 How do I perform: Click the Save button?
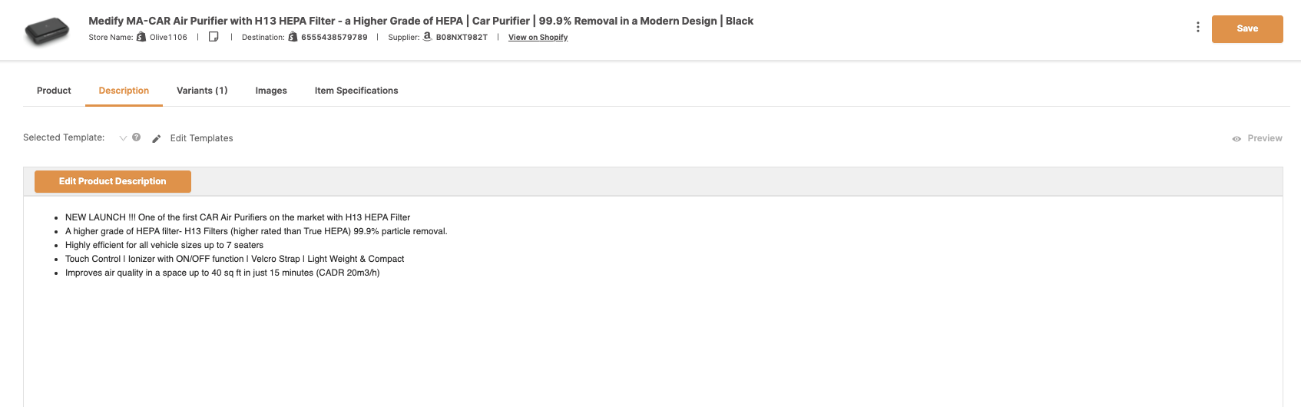(x=1247, y=29)
